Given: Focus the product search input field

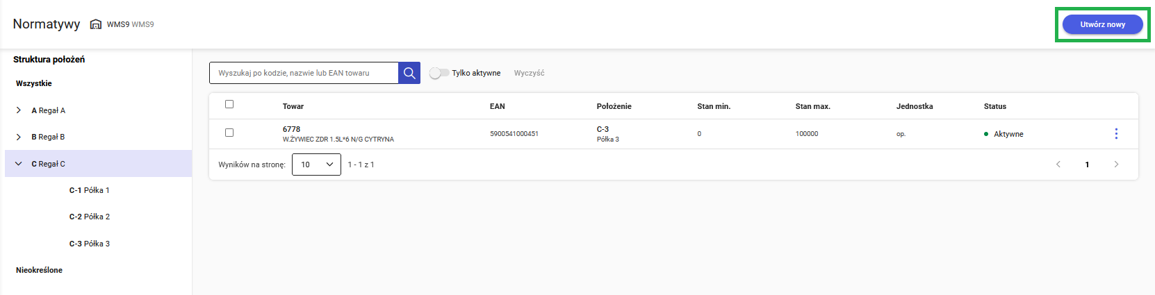Looking at the screenshot, I should pyautogui.click(x=304, y=73).
